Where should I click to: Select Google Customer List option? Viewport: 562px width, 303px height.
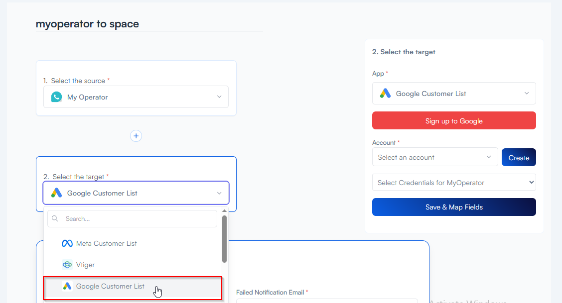(x=133, y=288)
